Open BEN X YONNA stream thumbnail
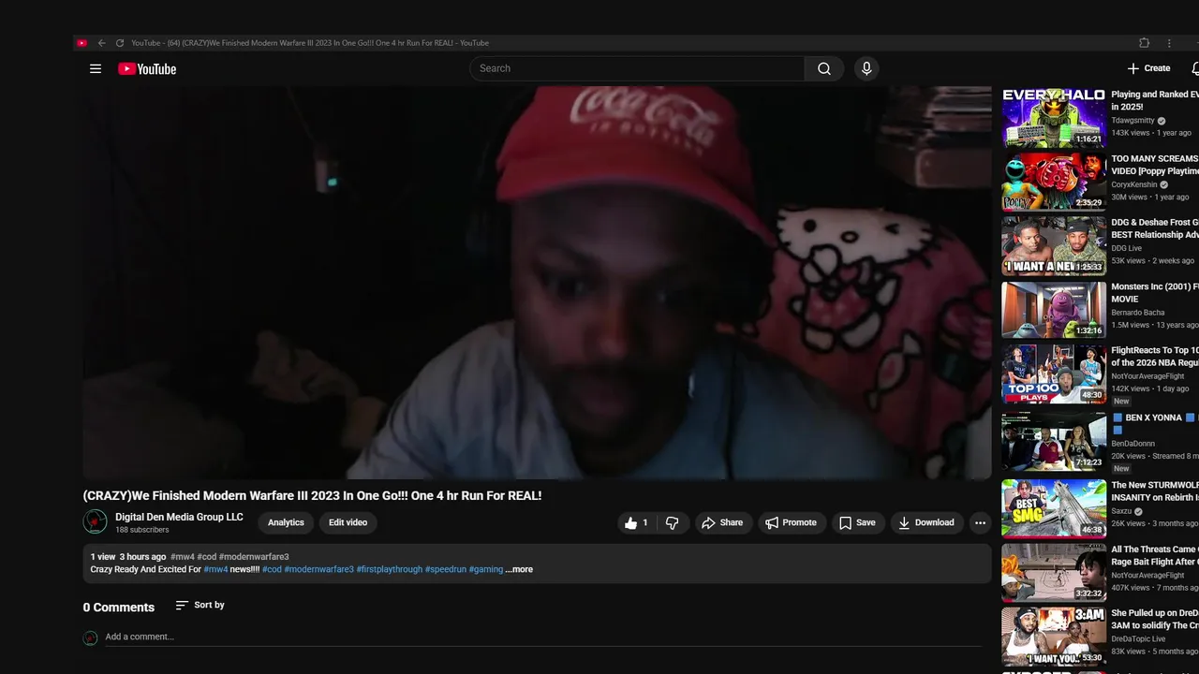The image size is (1199, 674). (1054, 441)
